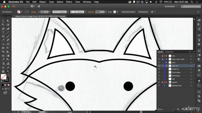The height and width of the screenshot is (113, 202).
Task: Hide the tail layer
Action: point(159,79)
